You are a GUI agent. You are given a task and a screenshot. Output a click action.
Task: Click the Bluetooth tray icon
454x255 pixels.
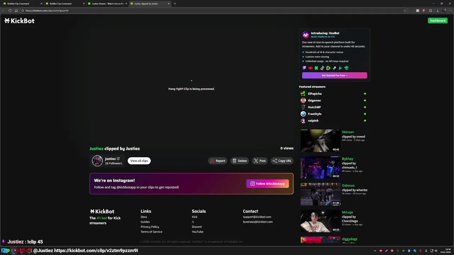coord(409,251)
